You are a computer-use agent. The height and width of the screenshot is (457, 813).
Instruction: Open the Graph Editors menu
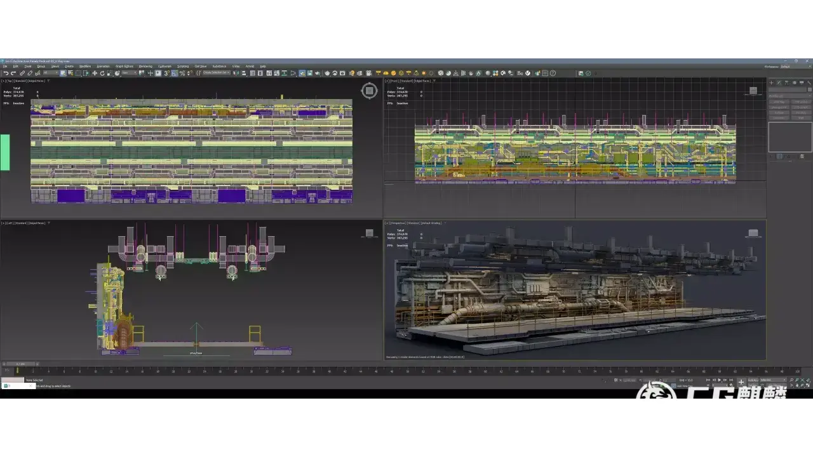coord(124,67)
